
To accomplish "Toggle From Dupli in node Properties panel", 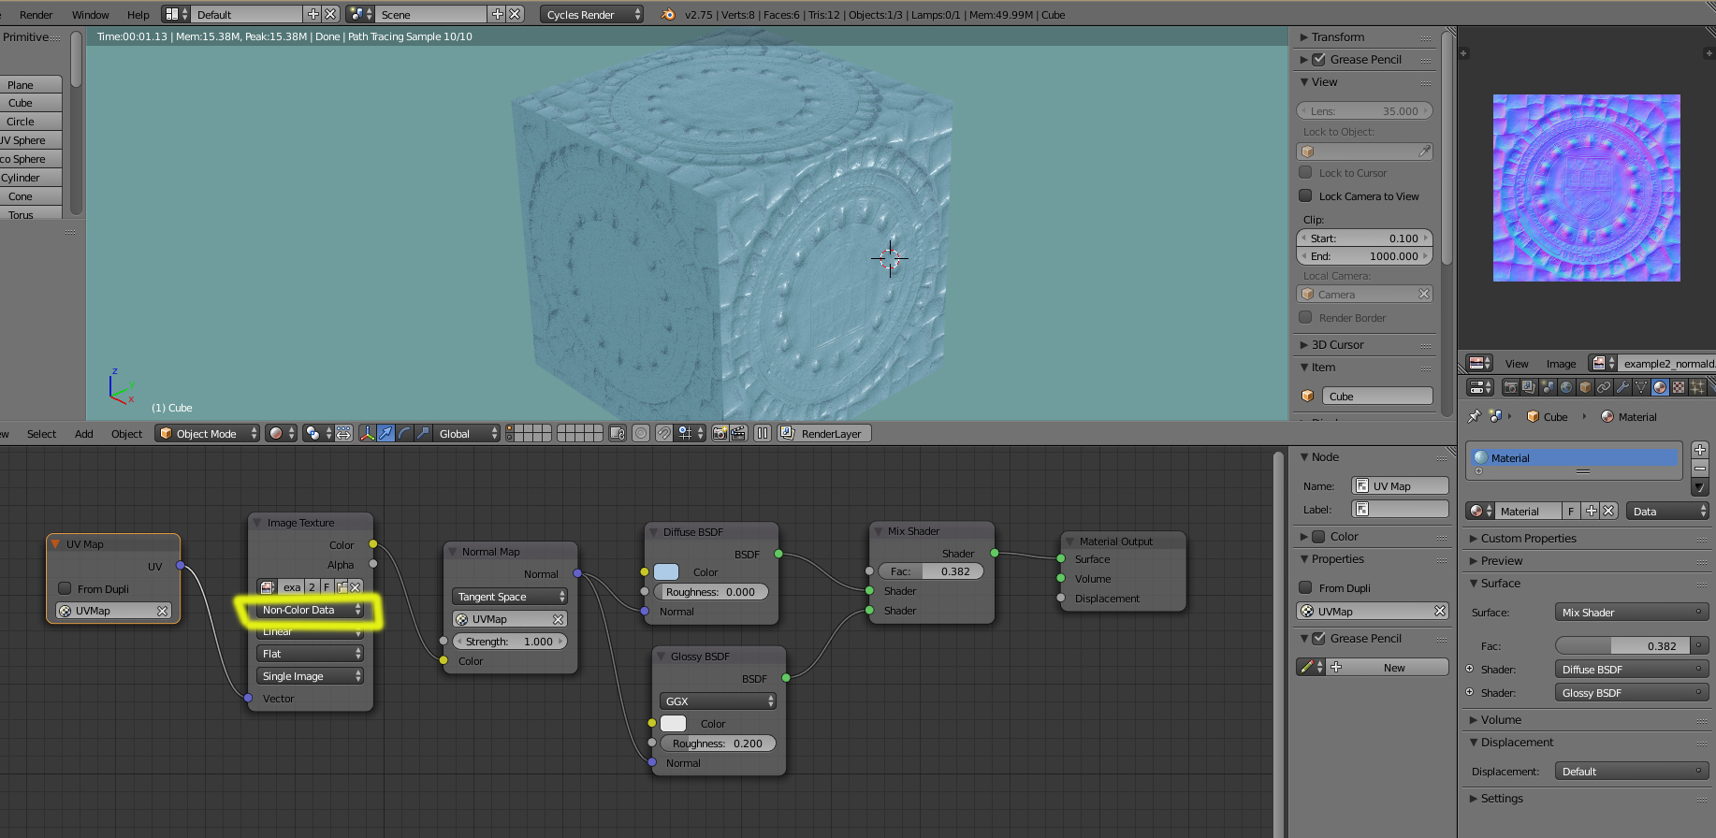I will (x=1305, y=587).
